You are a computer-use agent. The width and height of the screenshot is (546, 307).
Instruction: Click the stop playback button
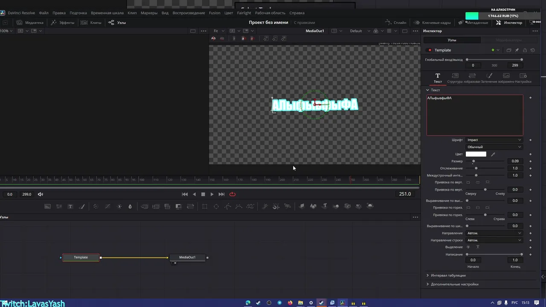pos(203,194)
